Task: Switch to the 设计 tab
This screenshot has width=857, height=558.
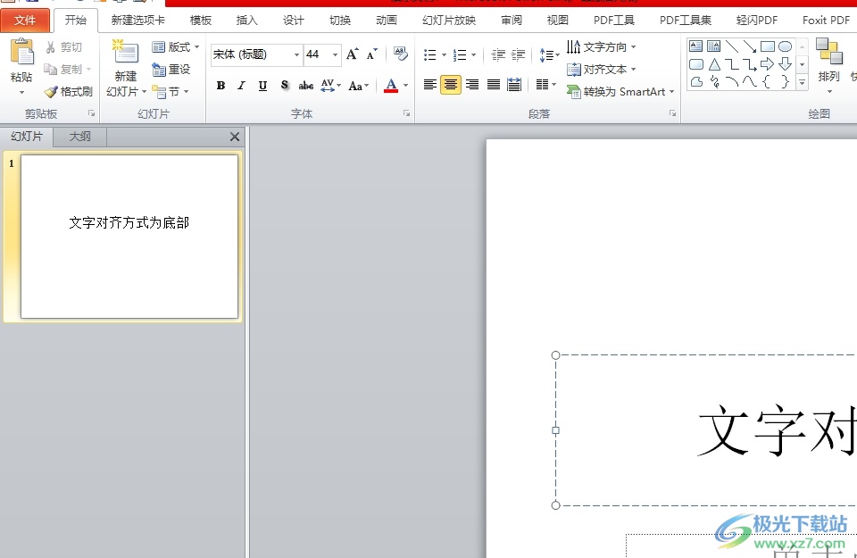Action: coord(293,21)
